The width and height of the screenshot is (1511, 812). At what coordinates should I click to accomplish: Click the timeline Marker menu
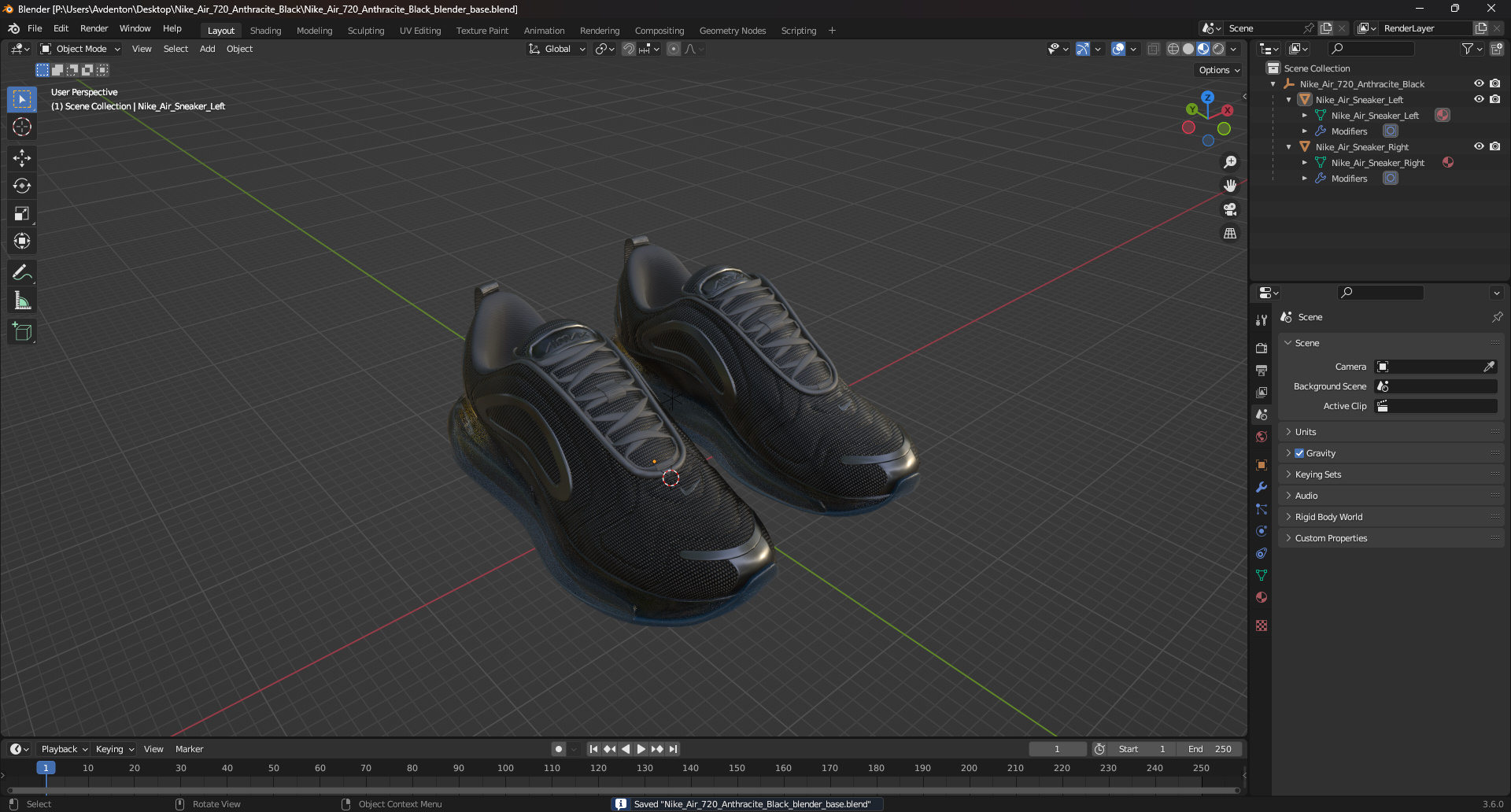189,749
